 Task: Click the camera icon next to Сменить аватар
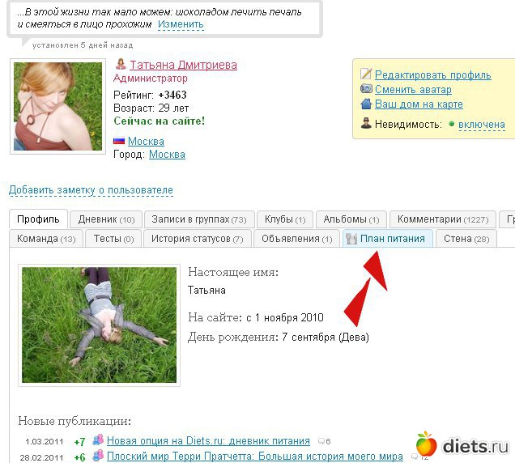click(x=366, y=89)
